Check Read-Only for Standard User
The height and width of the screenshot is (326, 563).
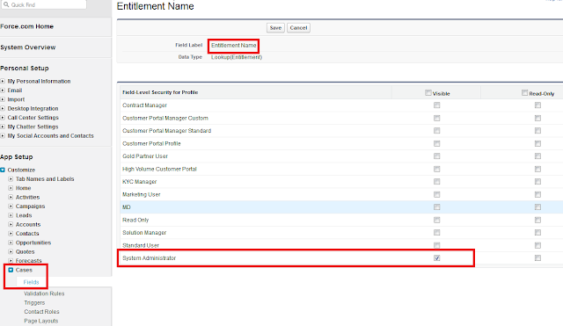pyautogui.click(x=537, y=245)
